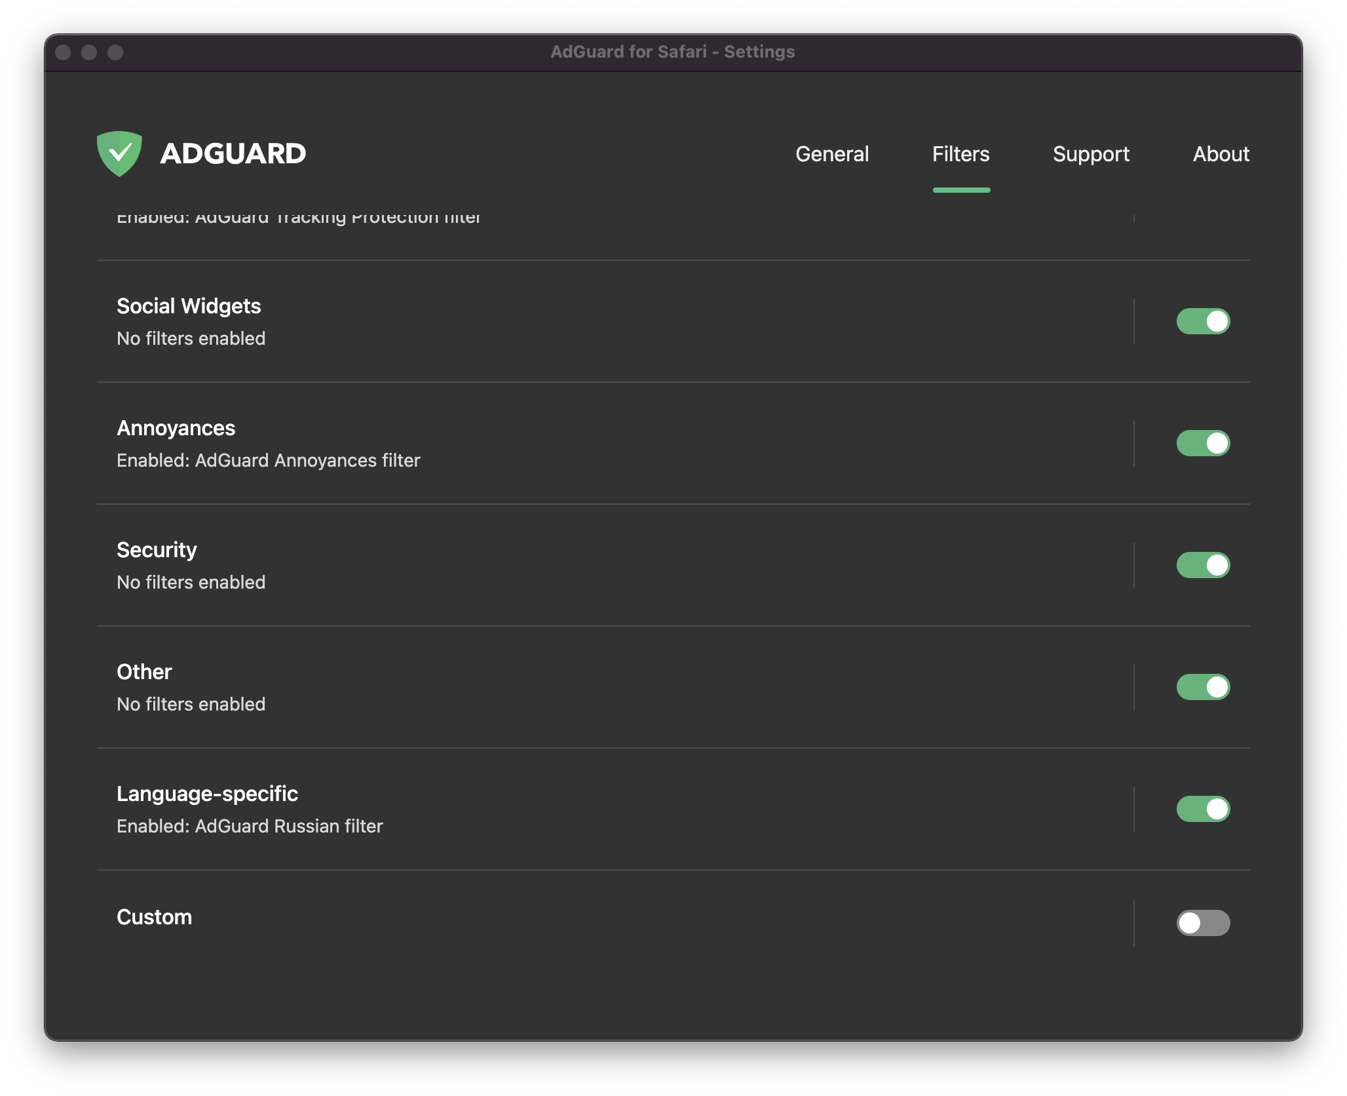
Task: Click the AdGuard shield logo icon
Action: 119,153
